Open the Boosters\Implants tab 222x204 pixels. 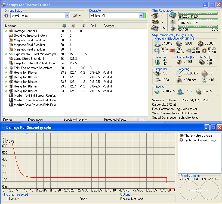[75, 120]
